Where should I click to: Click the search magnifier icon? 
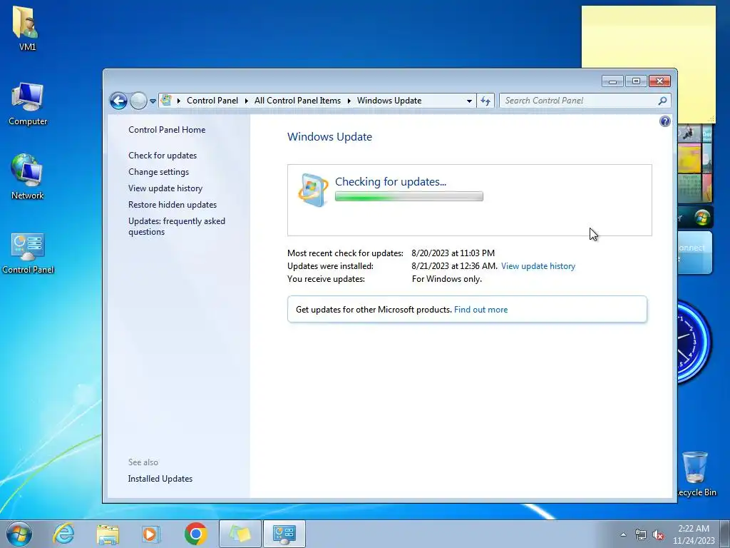pyautogui.click(x=662, y=101)
